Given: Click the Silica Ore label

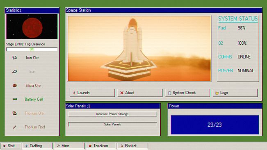Looking at the screenshot, I should [x=33, y=85].
